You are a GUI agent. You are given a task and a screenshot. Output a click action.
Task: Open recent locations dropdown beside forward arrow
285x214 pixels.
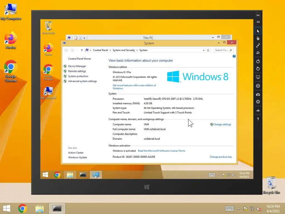coord(77,50)
